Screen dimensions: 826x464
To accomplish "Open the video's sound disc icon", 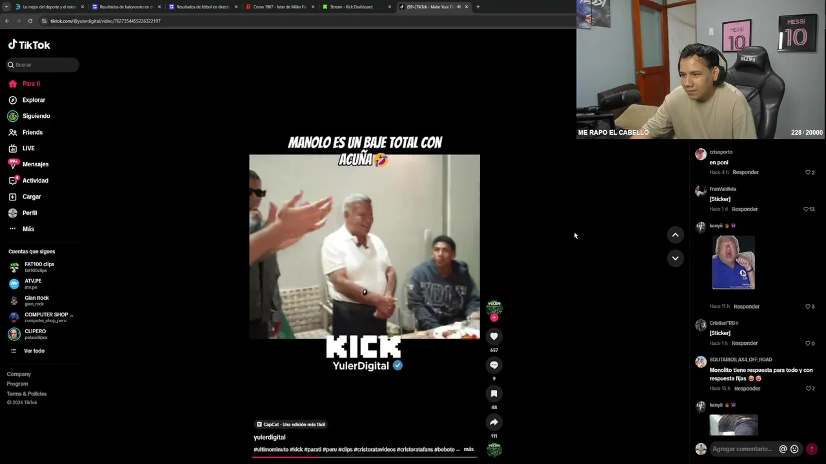I will coord(494,450).
